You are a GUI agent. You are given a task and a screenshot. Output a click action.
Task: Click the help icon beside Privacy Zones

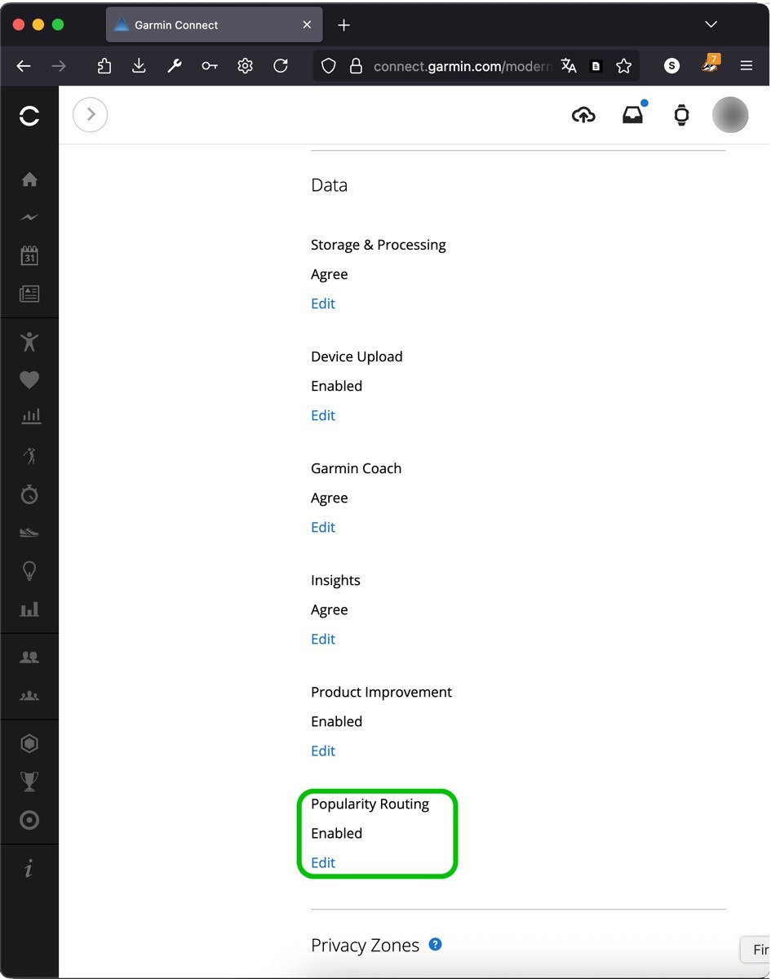click(x=435, y=944)
